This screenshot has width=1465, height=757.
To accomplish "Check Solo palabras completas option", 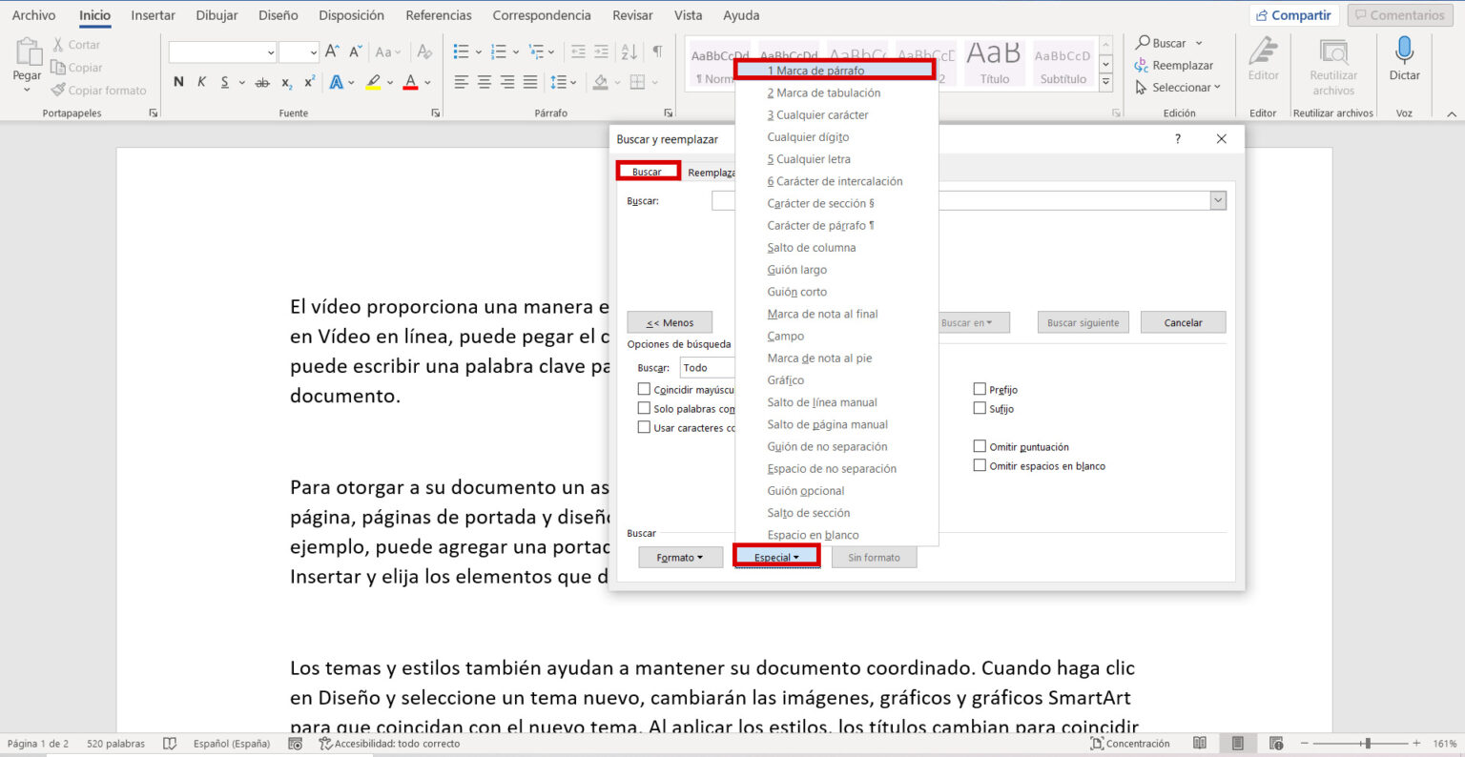I will point(644,408).
